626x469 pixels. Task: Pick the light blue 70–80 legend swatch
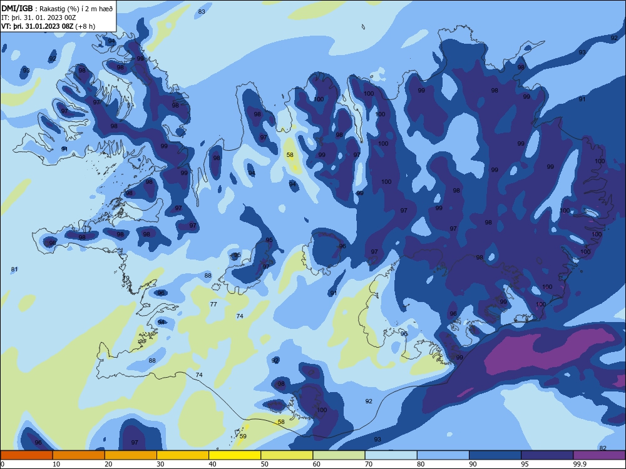(391, 455)
